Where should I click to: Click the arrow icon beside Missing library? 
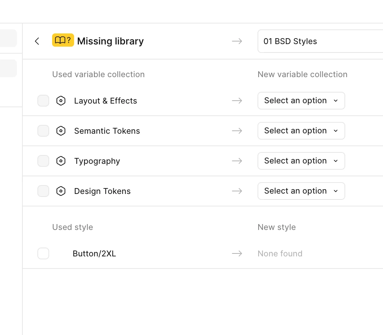coord(237,41)
